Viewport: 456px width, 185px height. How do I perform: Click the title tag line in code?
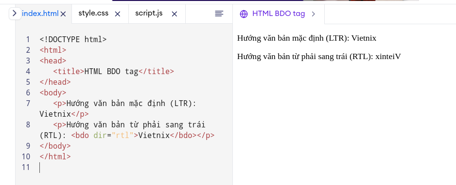[113, 71]
